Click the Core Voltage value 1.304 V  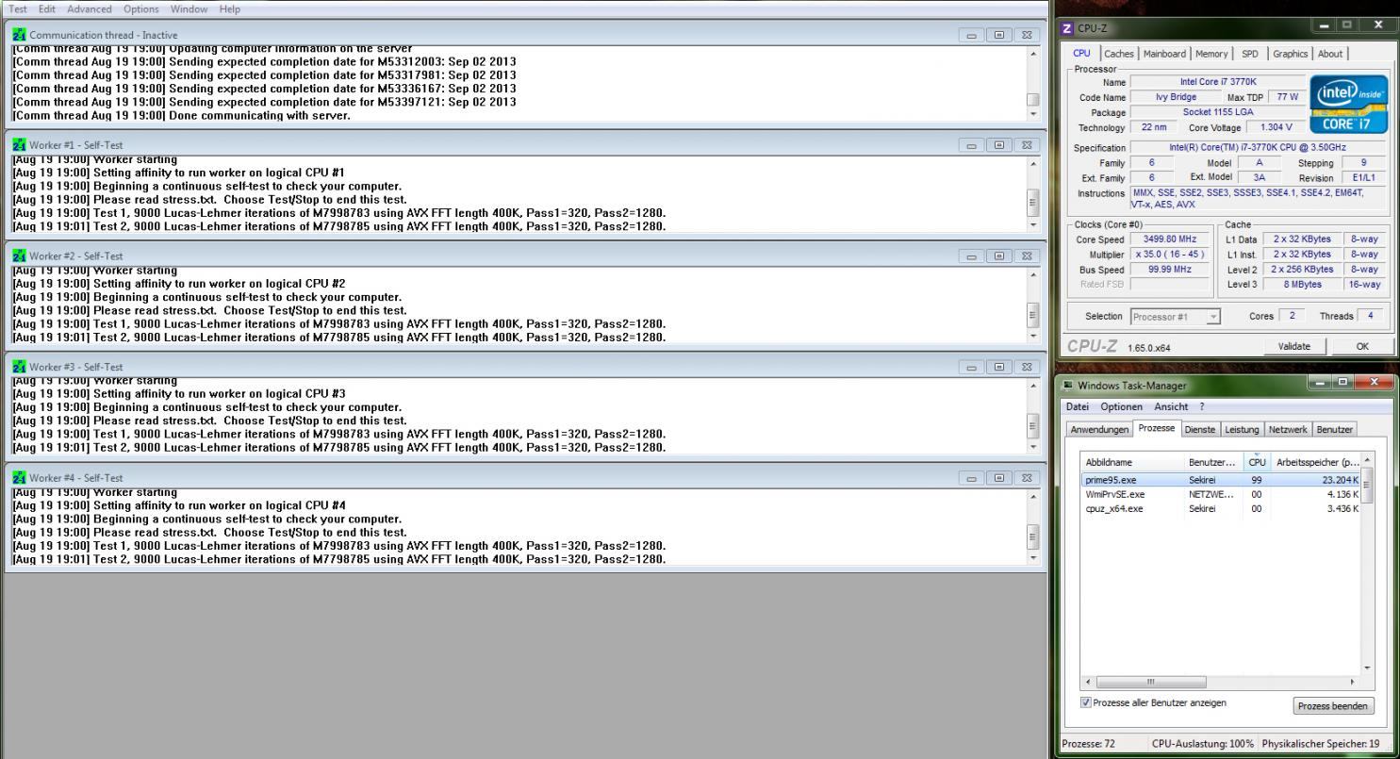pos(1275,127)
